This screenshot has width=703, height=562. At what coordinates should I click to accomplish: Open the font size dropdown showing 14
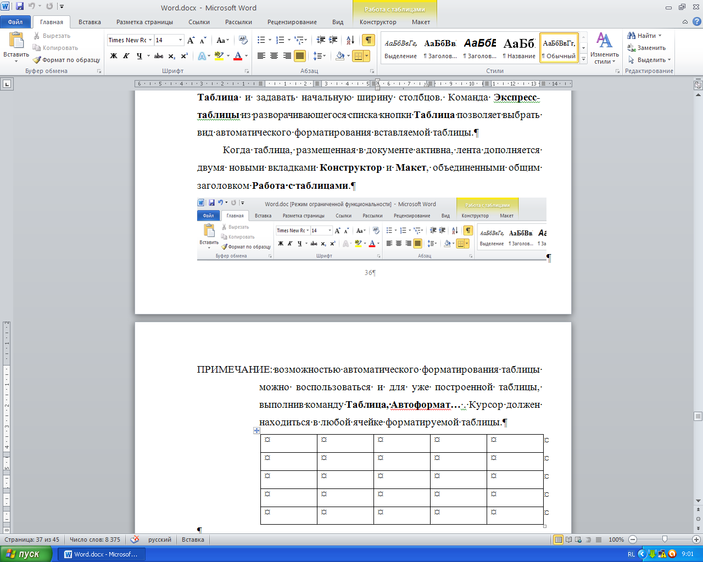coord(180,40)
